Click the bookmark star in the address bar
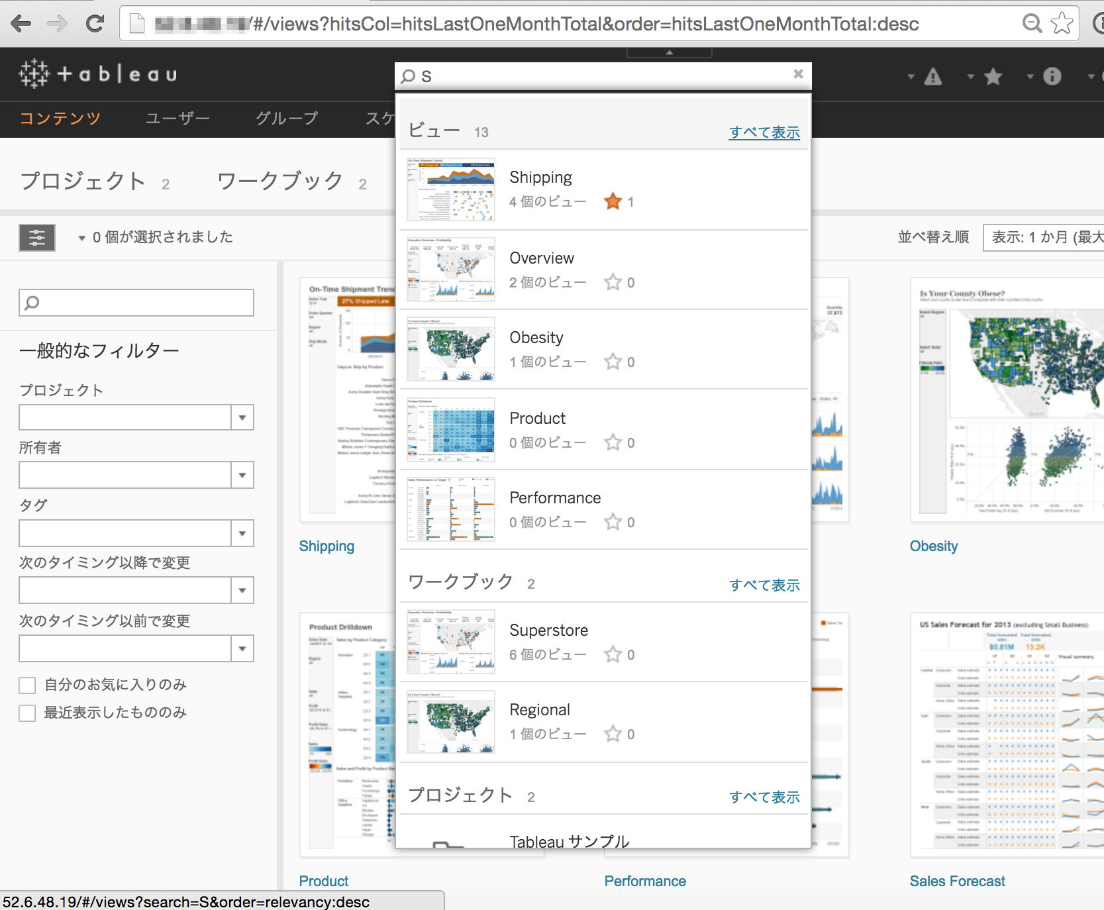 coord(1063,23)
